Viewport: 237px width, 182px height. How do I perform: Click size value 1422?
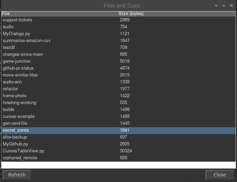point(125,95)
